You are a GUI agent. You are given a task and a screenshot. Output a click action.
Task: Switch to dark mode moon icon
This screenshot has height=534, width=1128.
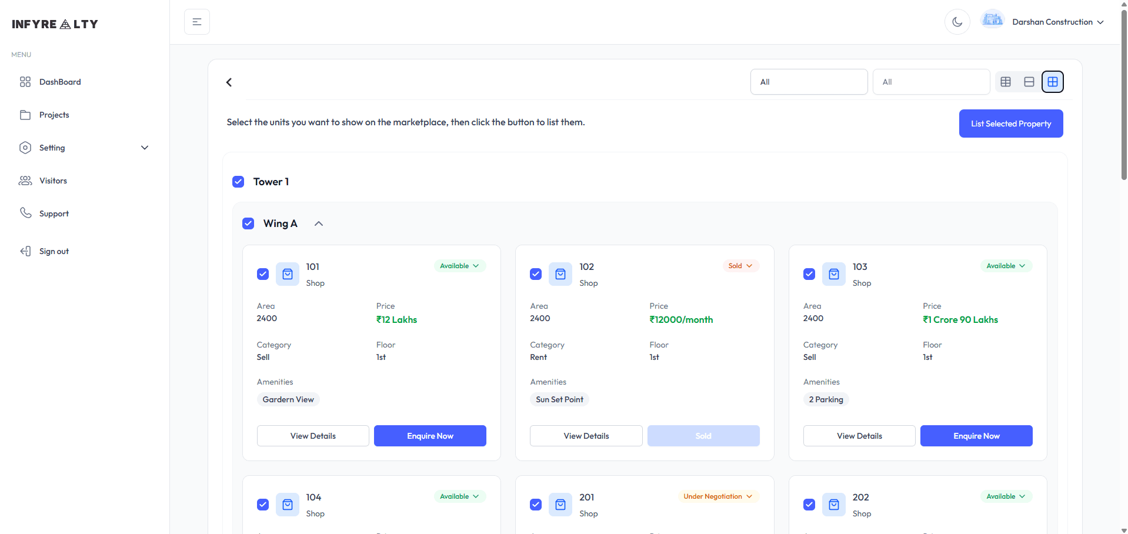pyautogui.click(x=957, y=22)
